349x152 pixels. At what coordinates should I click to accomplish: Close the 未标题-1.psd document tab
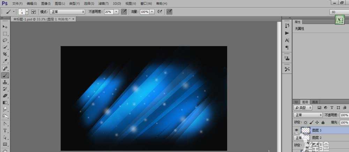tap(73, 19)
